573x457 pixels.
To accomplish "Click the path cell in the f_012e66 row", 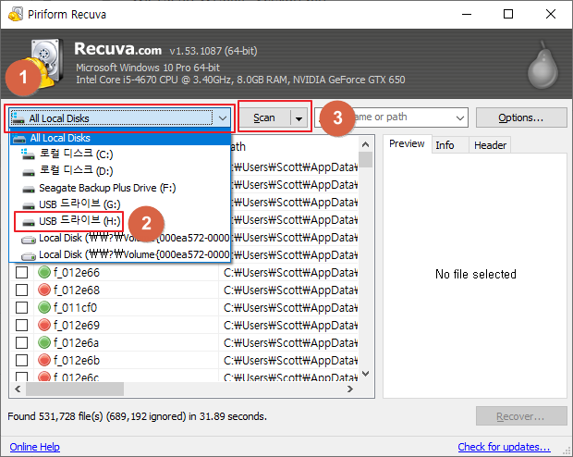I will tap(290, 273).
